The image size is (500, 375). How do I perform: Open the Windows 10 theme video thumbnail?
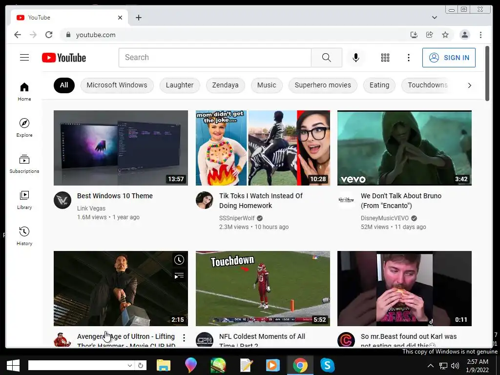(121, 148)
